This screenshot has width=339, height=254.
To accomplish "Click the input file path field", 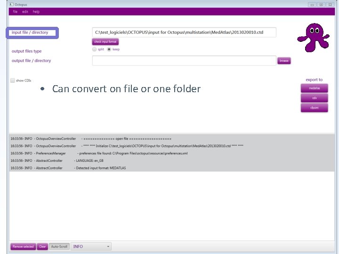I will point(184,32).
